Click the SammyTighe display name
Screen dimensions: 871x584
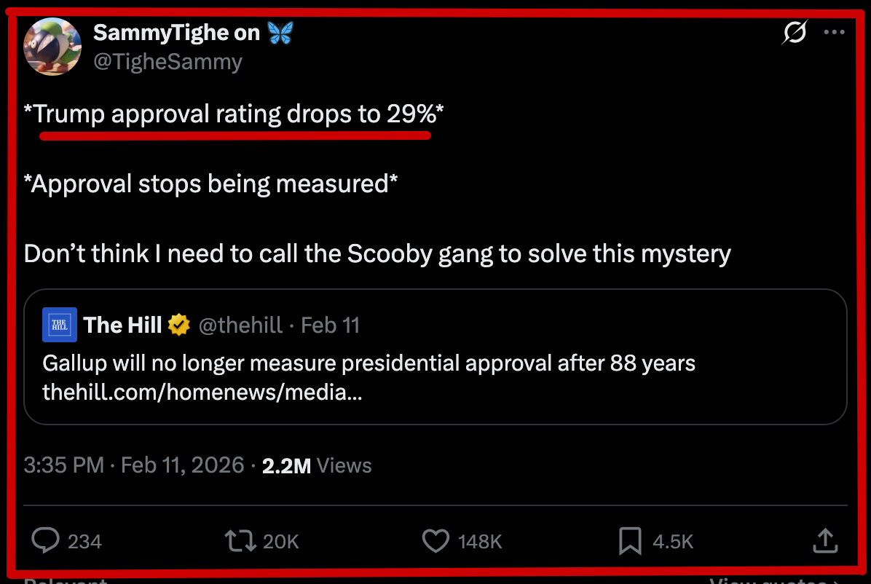(x=176, y=33)
